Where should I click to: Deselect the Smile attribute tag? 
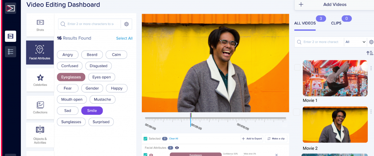click(x=92, y=111)
